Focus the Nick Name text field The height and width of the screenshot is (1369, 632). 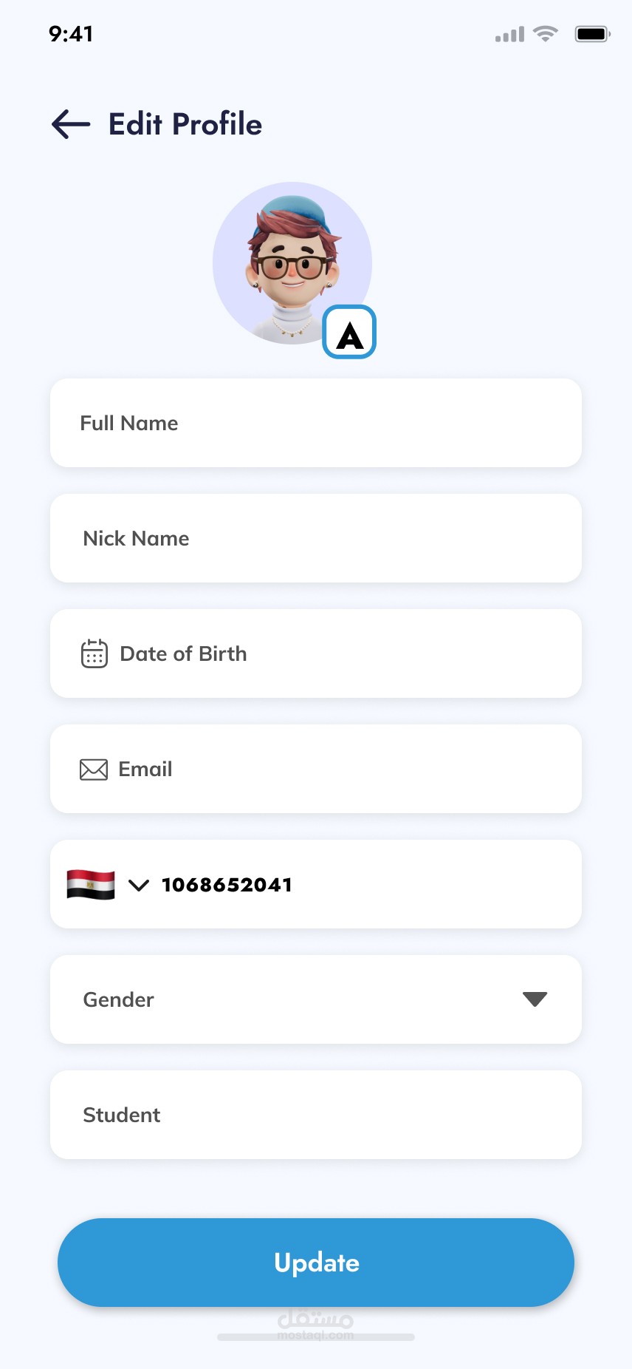(x=316, y=538)
